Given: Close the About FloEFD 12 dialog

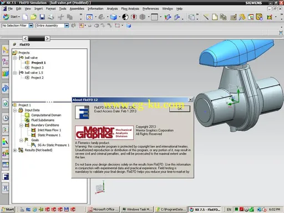Looking at the screenshot, I should (190, 100).
